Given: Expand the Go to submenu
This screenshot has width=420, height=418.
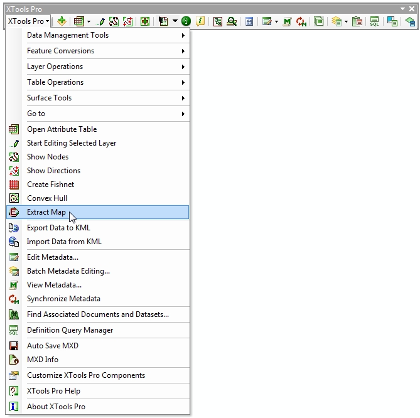Looking at the screenshot, I should [x=98, y=114].
